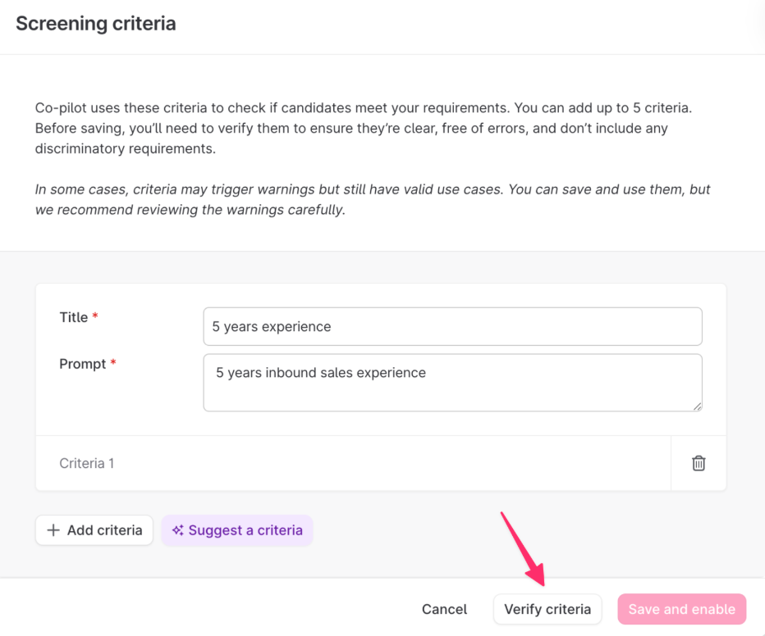Click the 'Screening criteria' dialog heading

[x=96, y=23]
